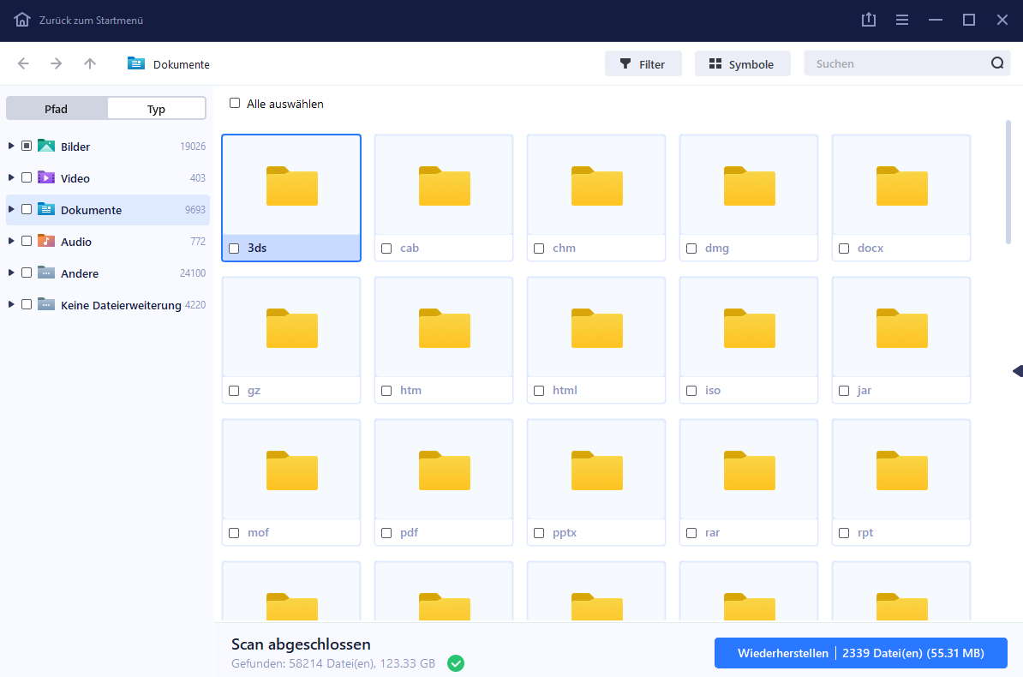Select the html folder icon

pyautogui.click(x=597, y=328)
